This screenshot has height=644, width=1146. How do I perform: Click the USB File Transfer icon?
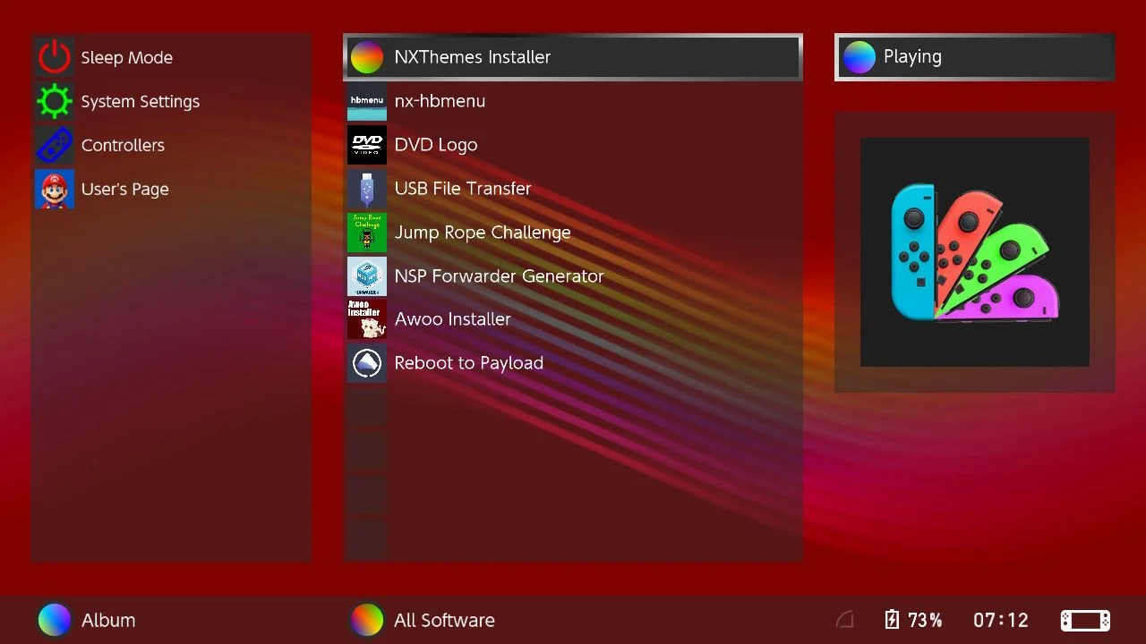[x=367, y=189]
